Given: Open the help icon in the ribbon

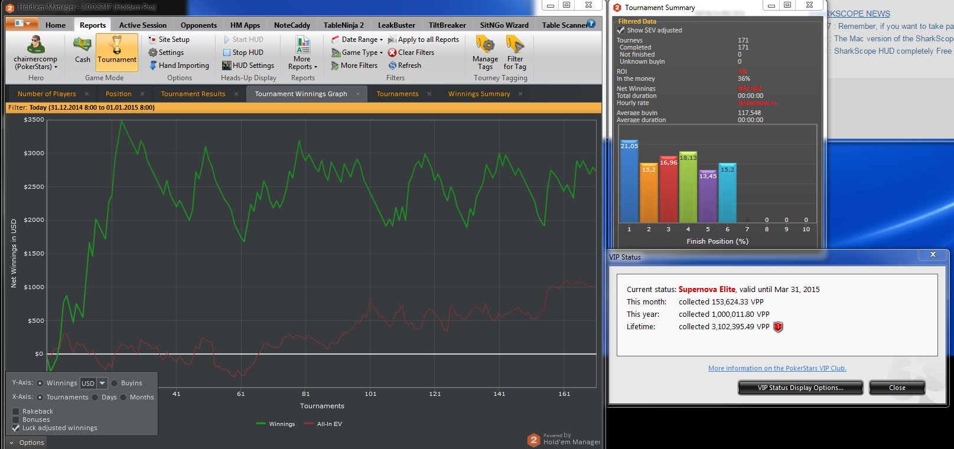Looking at the screenshot, I should click(x=591, y=24).
